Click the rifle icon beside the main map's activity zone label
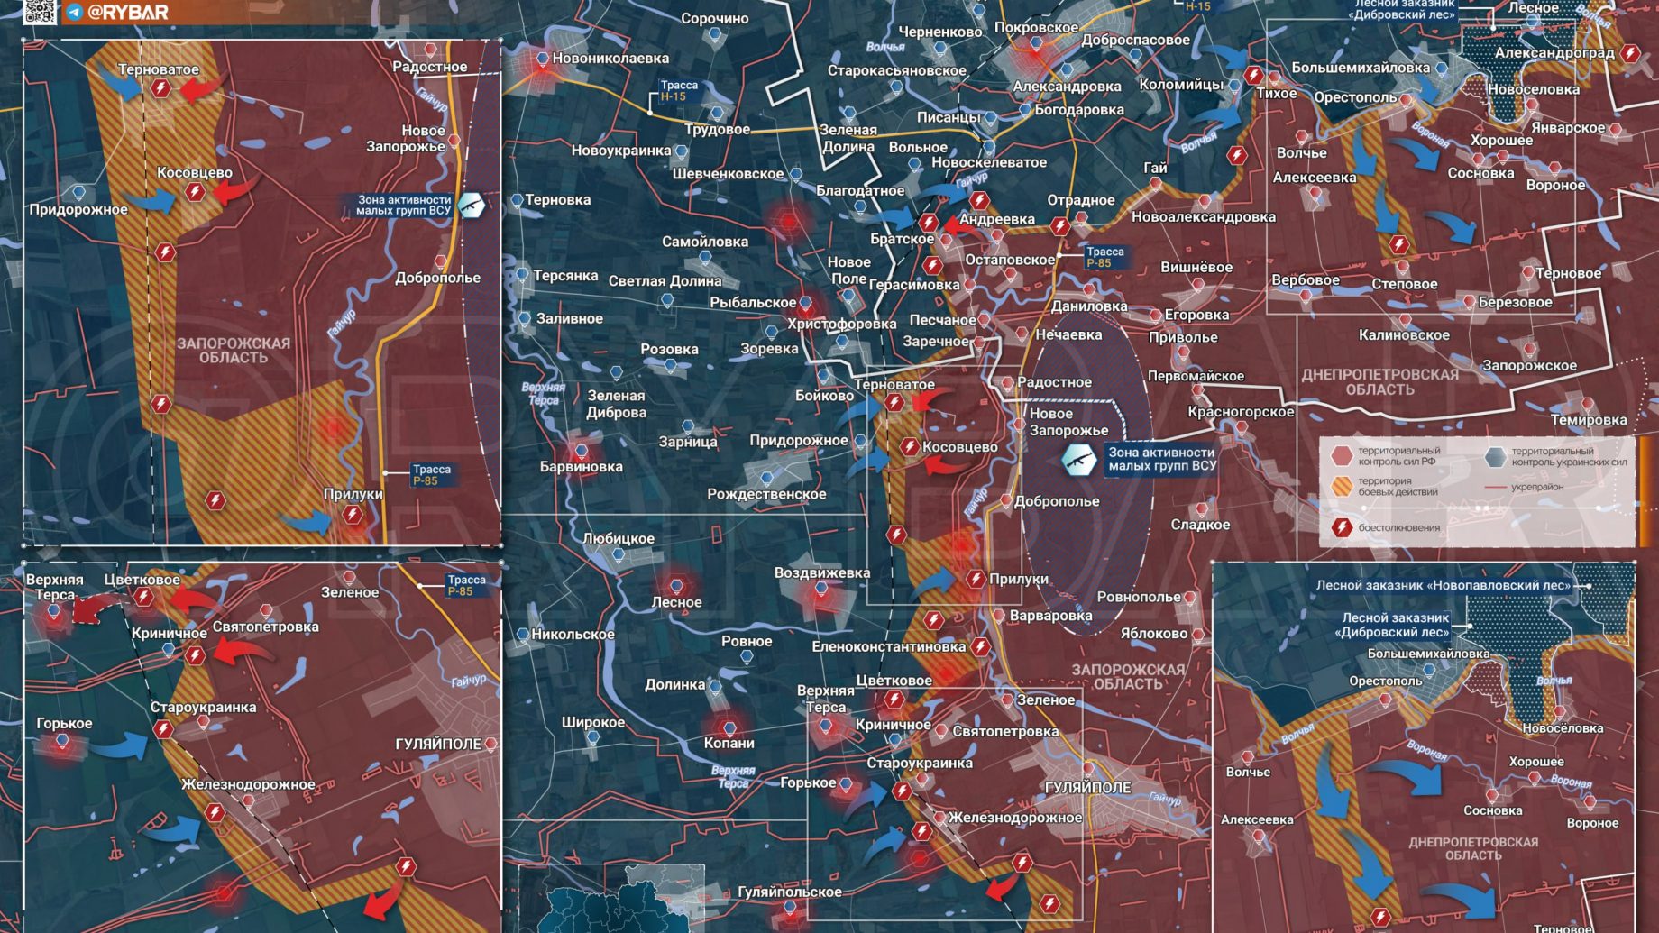The height and width of the screenshot is (933, 1659). pyautogui.click(x=1077, y=460)
